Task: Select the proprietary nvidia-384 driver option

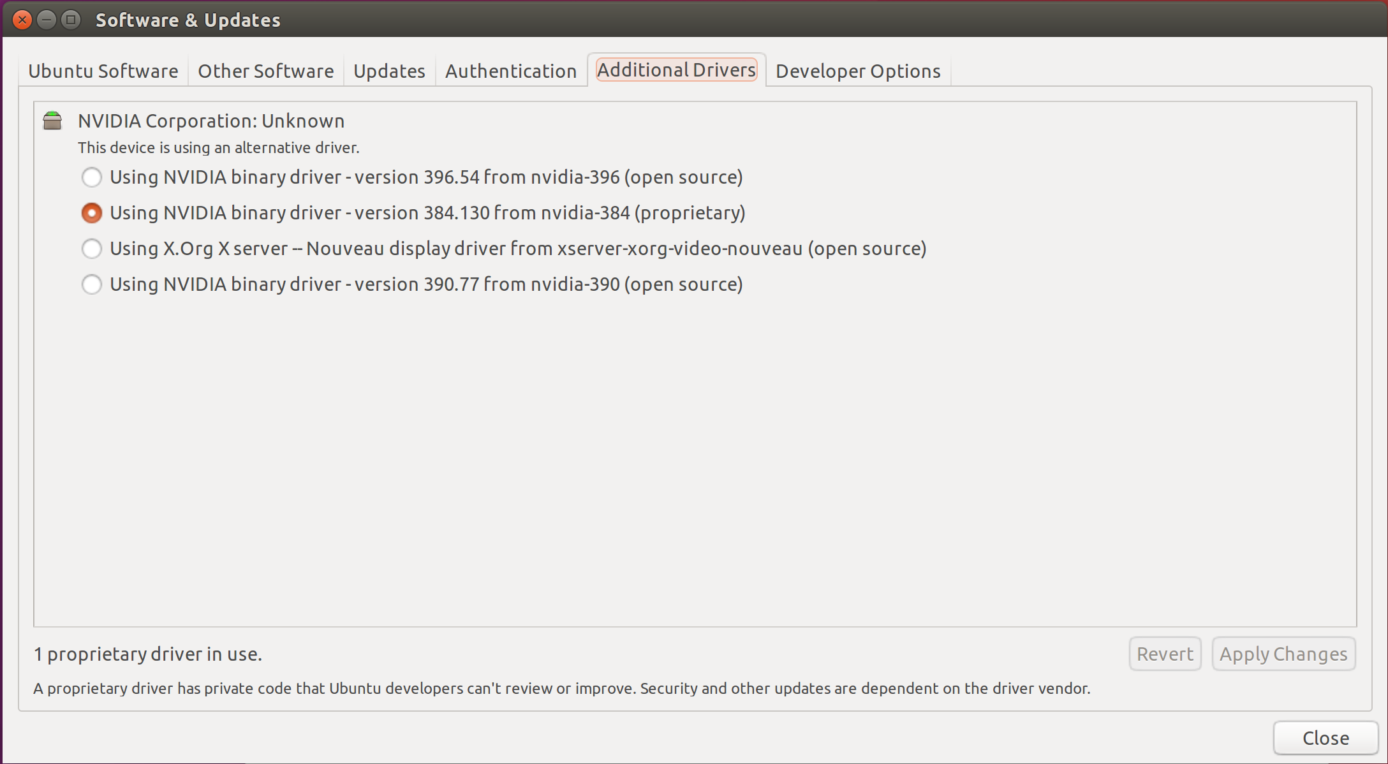Action: point(91,213)
